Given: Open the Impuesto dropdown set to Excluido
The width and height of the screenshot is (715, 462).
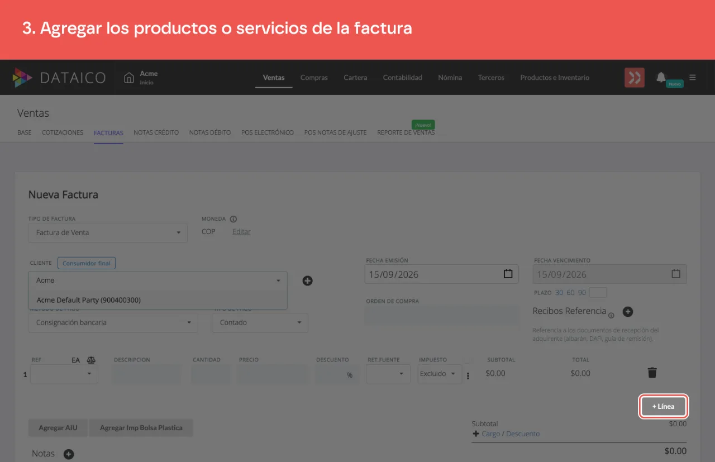Looking at the screenshot, I should point(440,374).
